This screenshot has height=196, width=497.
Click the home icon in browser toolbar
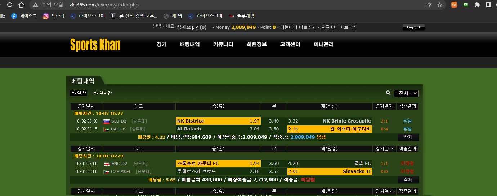pyautogui.click(x=22, y=5)
